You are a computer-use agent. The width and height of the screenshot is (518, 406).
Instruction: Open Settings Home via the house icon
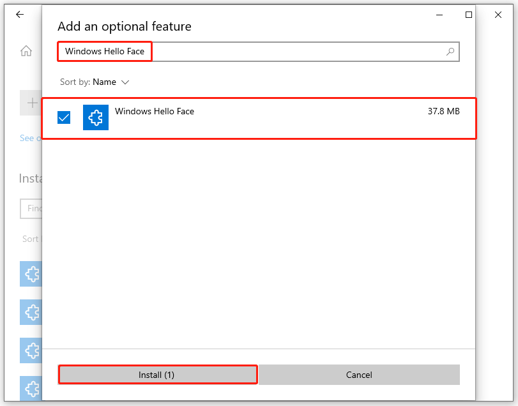26,51
